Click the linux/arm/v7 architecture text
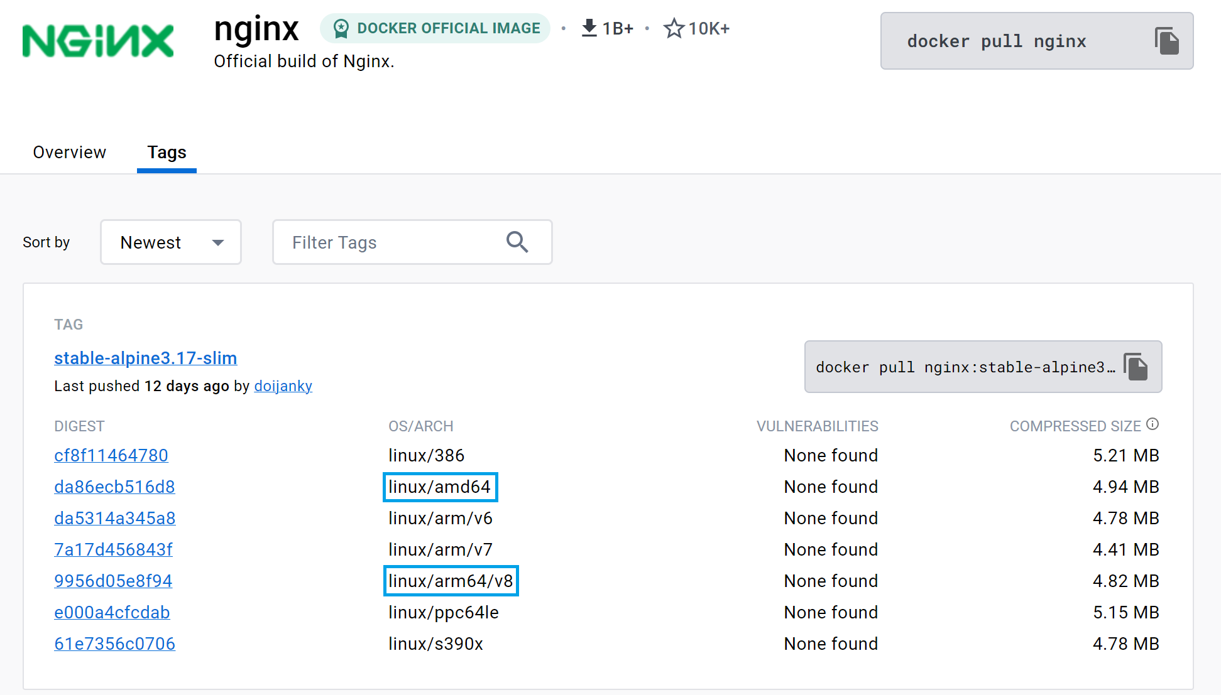 coord(441,549)
